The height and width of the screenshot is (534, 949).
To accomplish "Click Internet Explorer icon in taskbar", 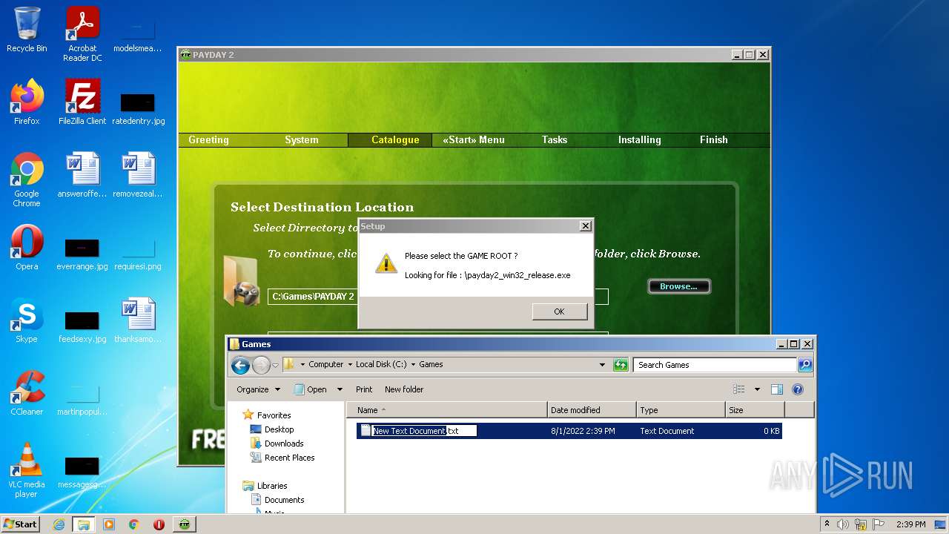I will [x=59, y=524].
